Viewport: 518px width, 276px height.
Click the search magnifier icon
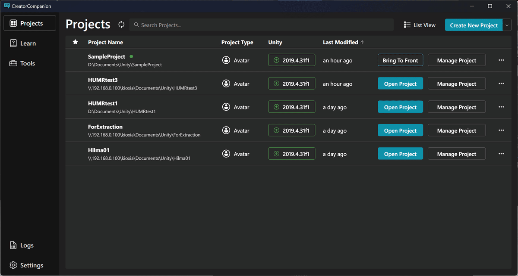pos(136,25)
